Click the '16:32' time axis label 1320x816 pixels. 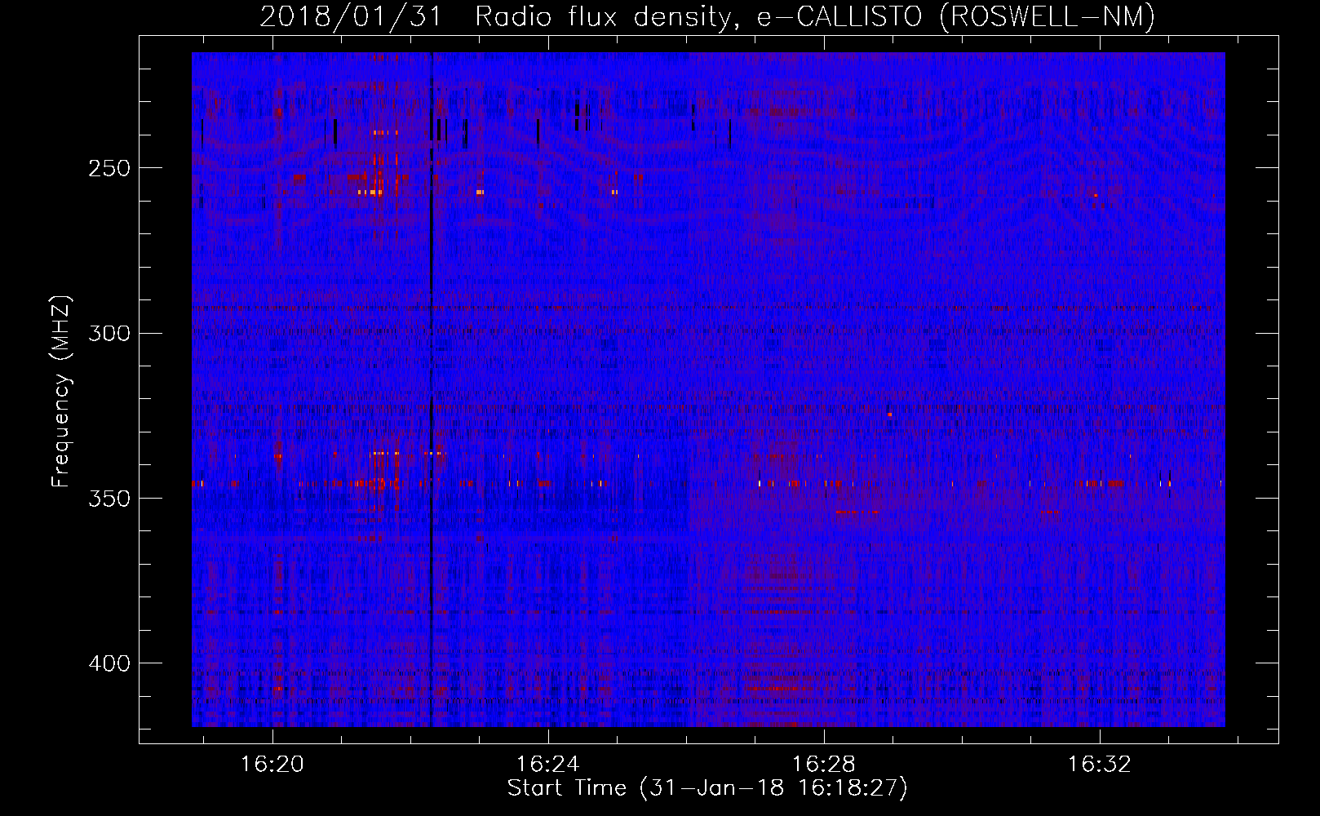[x=1100, y=764]
